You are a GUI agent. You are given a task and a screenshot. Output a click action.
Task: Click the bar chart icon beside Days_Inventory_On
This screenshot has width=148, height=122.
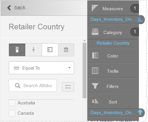[x=140, y=19]
